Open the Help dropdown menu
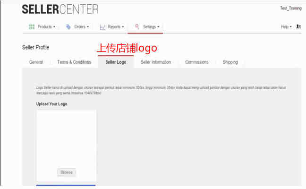The width and height of the screenshot is (306, 189). (286, 27)
